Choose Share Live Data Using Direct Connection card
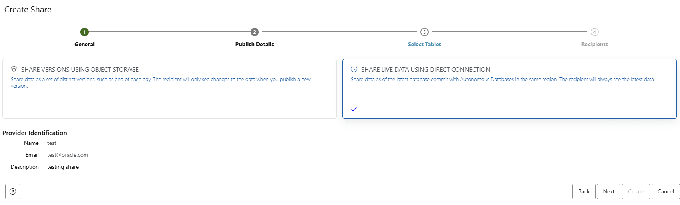Image resolution: width=680 pixels, height=205 pixels. point(509,89)
